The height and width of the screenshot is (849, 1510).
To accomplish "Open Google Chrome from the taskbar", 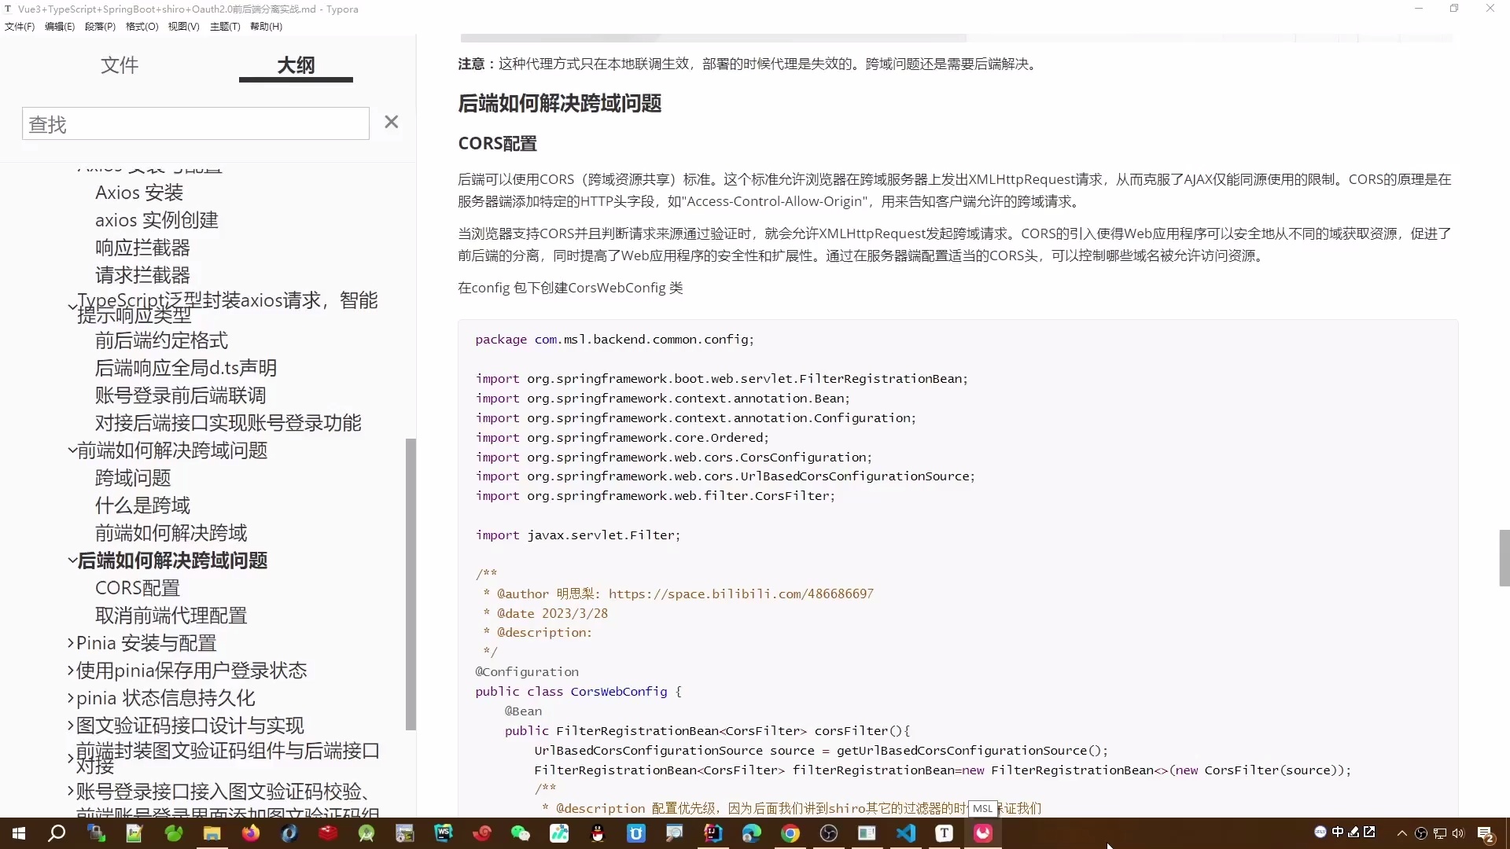I will 790,833.
